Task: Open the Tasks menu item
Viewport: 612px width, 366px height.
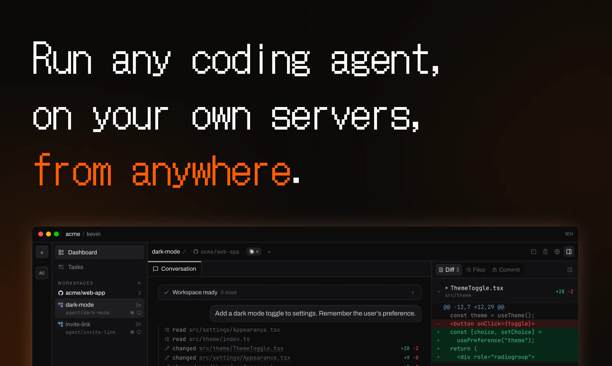Action: point(100,267)
